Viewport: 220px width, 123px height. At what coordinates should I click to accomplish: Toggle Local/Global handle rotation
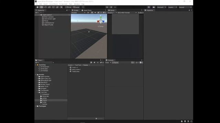(76, 7)
